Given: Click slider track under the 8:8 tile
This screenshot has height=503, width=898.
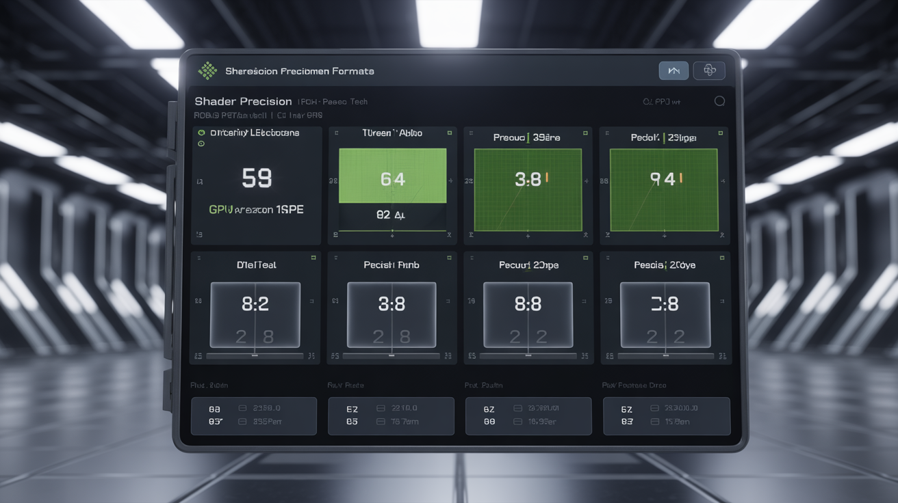Looking at the screenshot, I should (x=528, y=356).
